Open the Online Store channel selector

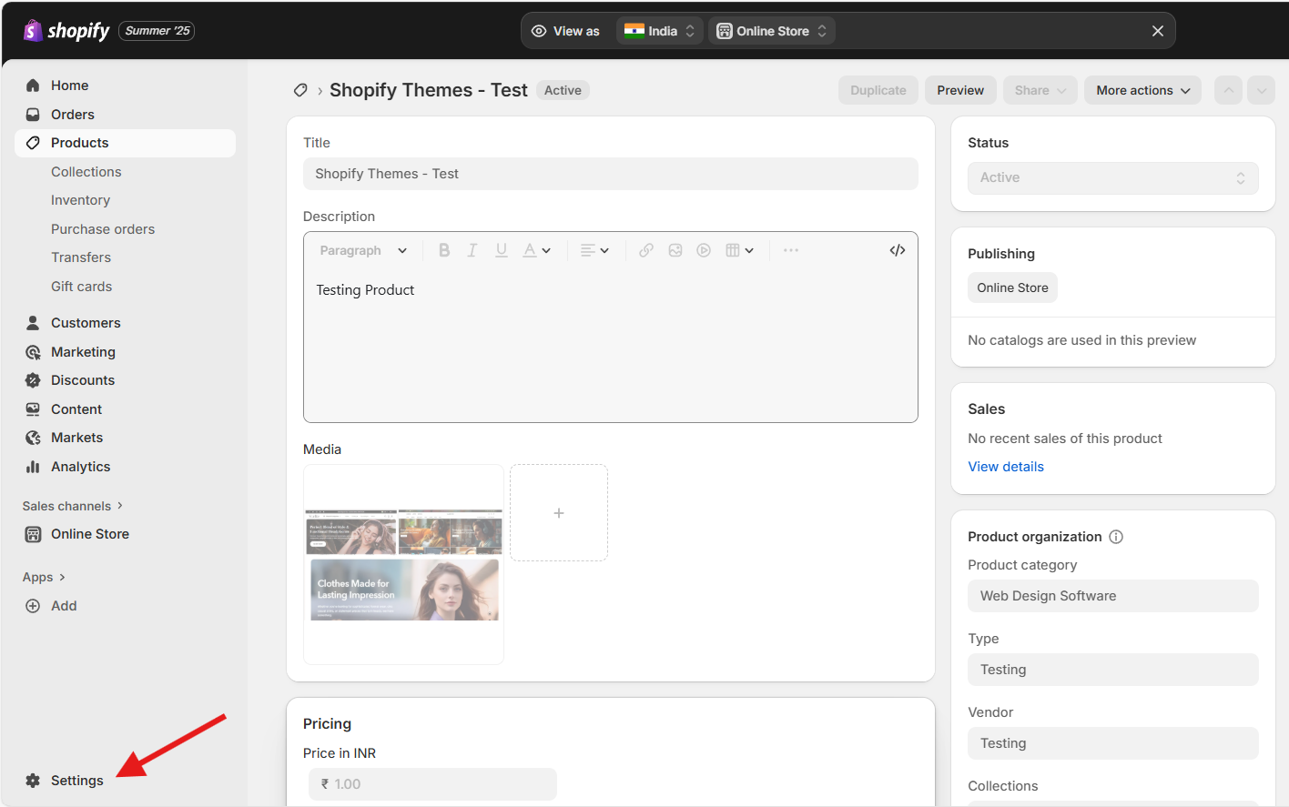(772, 31)
